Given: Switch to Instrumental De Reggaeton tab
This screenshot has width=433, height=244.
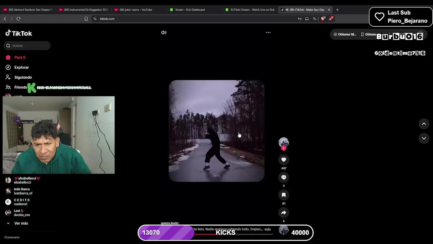Looking at the screenshot, I should tap(84, 10).
